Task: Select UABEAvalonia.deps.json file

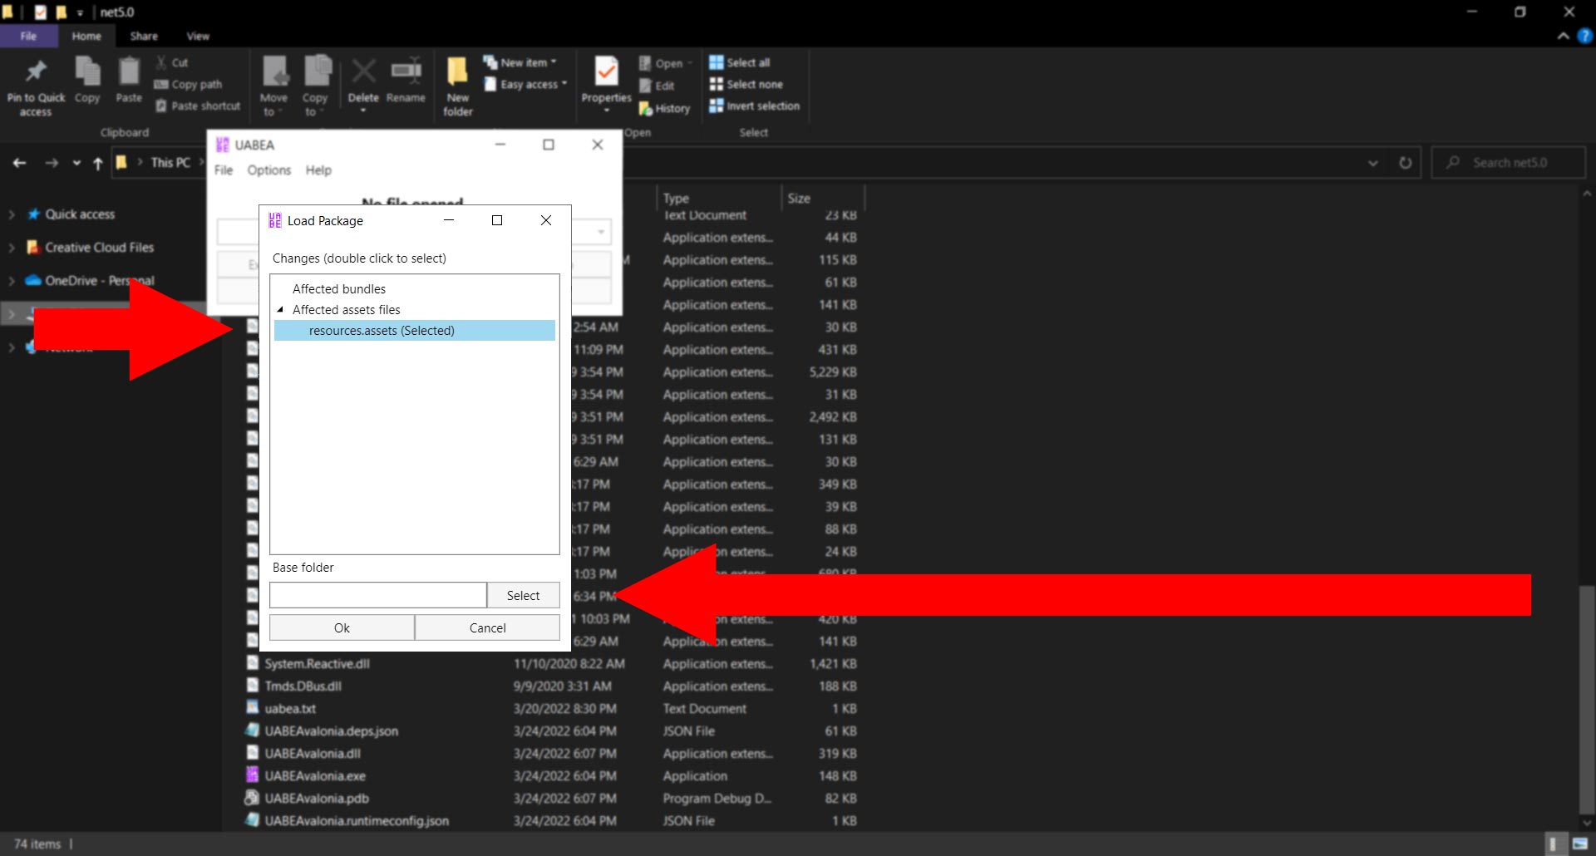Action: coord(331,731)
